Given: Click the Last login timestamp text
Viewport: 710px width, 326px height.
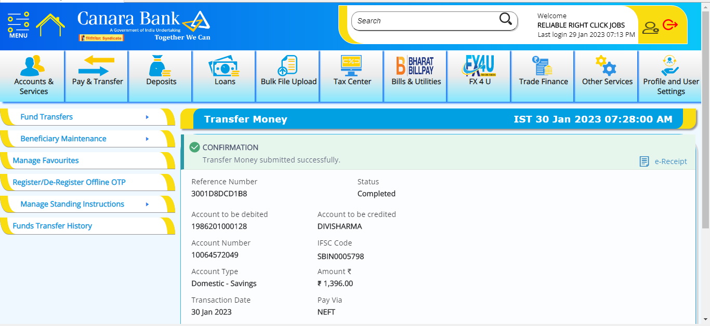Looking at the screenshot, I should [x=586, y=34].
